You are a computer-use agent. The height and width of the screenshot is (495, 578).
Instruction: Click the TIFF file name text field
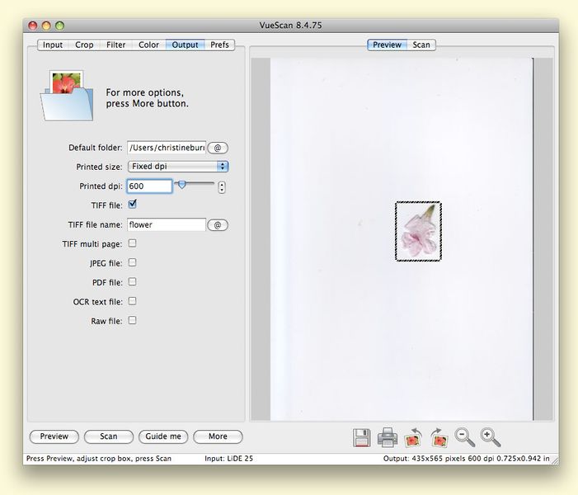(166, 224)
